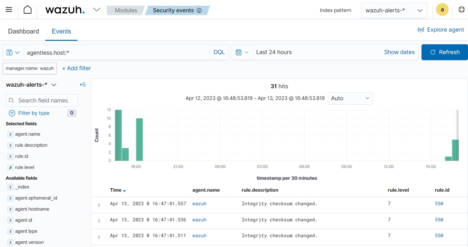The image size is (468, 247).
Task: Open the help lifebuoy icon
Action: [461, 9]
